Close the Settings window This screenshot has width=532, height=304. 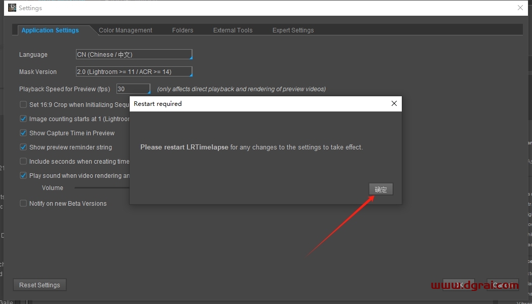520,8
